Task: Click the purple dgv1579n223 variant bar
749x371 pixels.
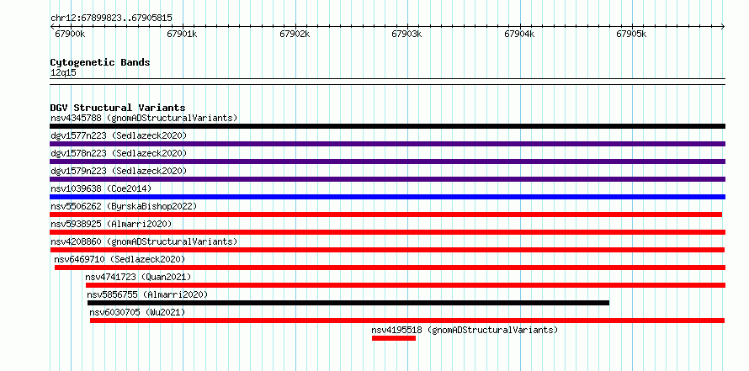Action: click(387, 179)
